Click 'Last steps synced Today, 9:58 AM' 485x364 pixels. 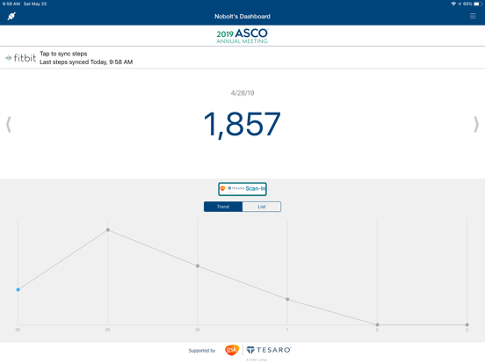[86, 62]
